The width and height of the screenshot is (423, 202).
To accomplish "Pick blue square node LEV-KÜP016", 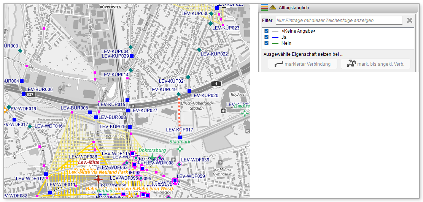I will pyautogui.click(x=130, y=127).
